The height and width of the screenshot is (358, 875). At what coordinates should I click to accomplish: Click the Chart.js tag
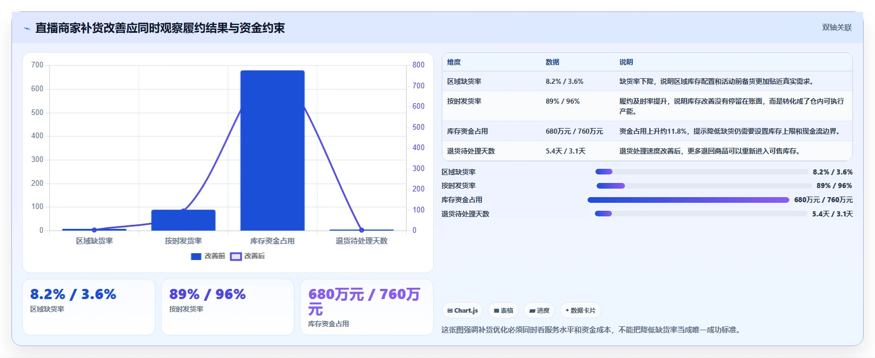[462, 310]
